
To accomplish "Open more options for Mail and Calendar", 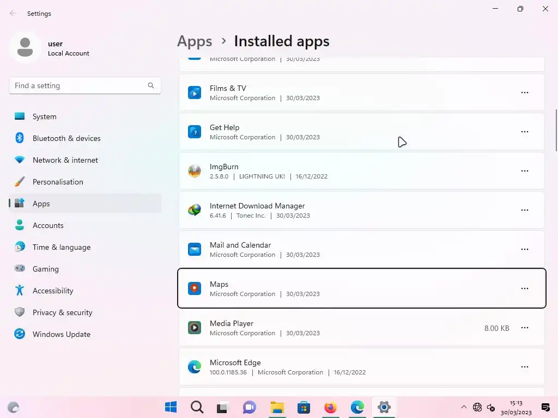I will (525, 249).
